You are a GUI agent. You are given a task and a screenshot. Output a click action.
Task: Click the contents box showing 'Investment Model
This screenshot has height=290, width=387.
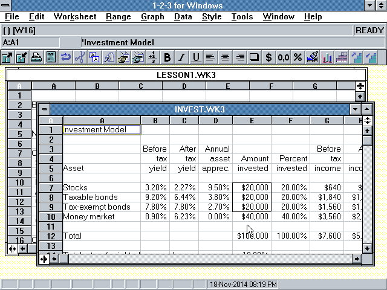(x=232, y=42)
